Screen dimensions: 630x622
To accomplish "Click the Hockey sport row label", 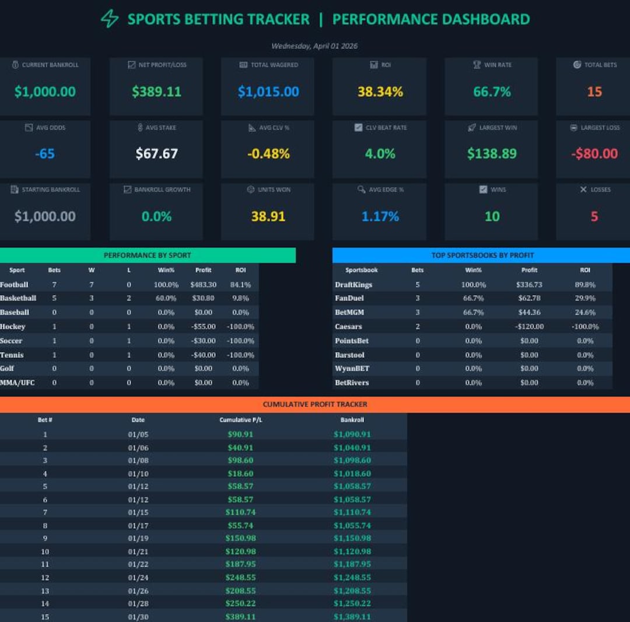I will tap(12, 327).
